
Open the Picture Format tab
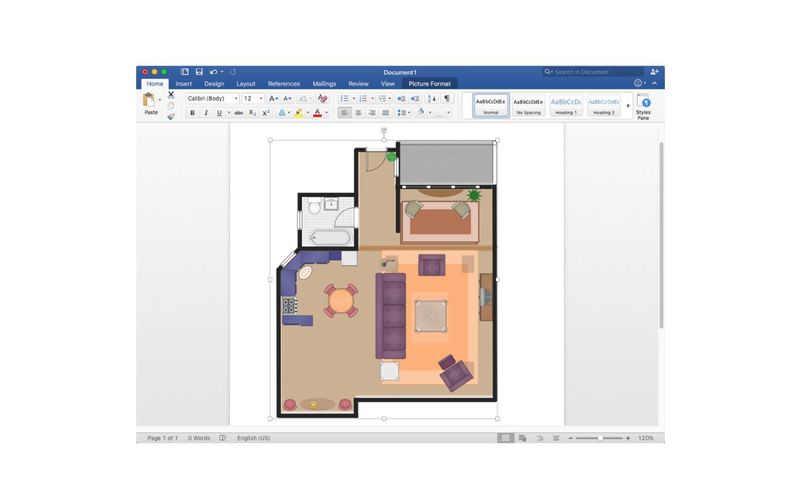tap(429, 84)
